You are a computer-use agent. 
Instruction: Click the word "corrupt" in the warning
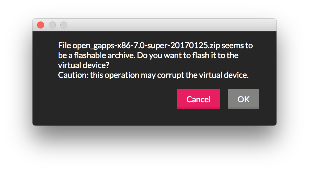pos(171,75)
